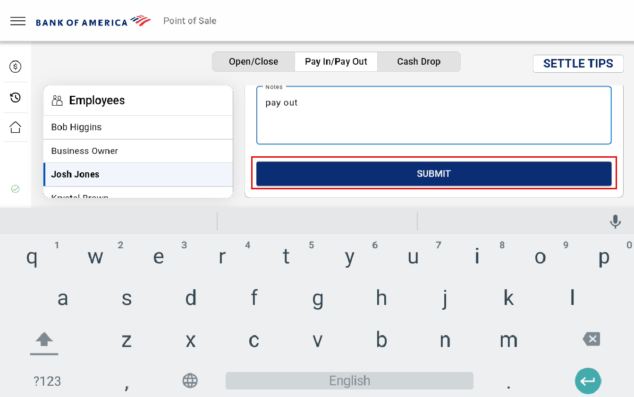The width and height of the screenshot is (634, 397).
Task: Click the SETTLE TIPS button
Action: (578, 64)
